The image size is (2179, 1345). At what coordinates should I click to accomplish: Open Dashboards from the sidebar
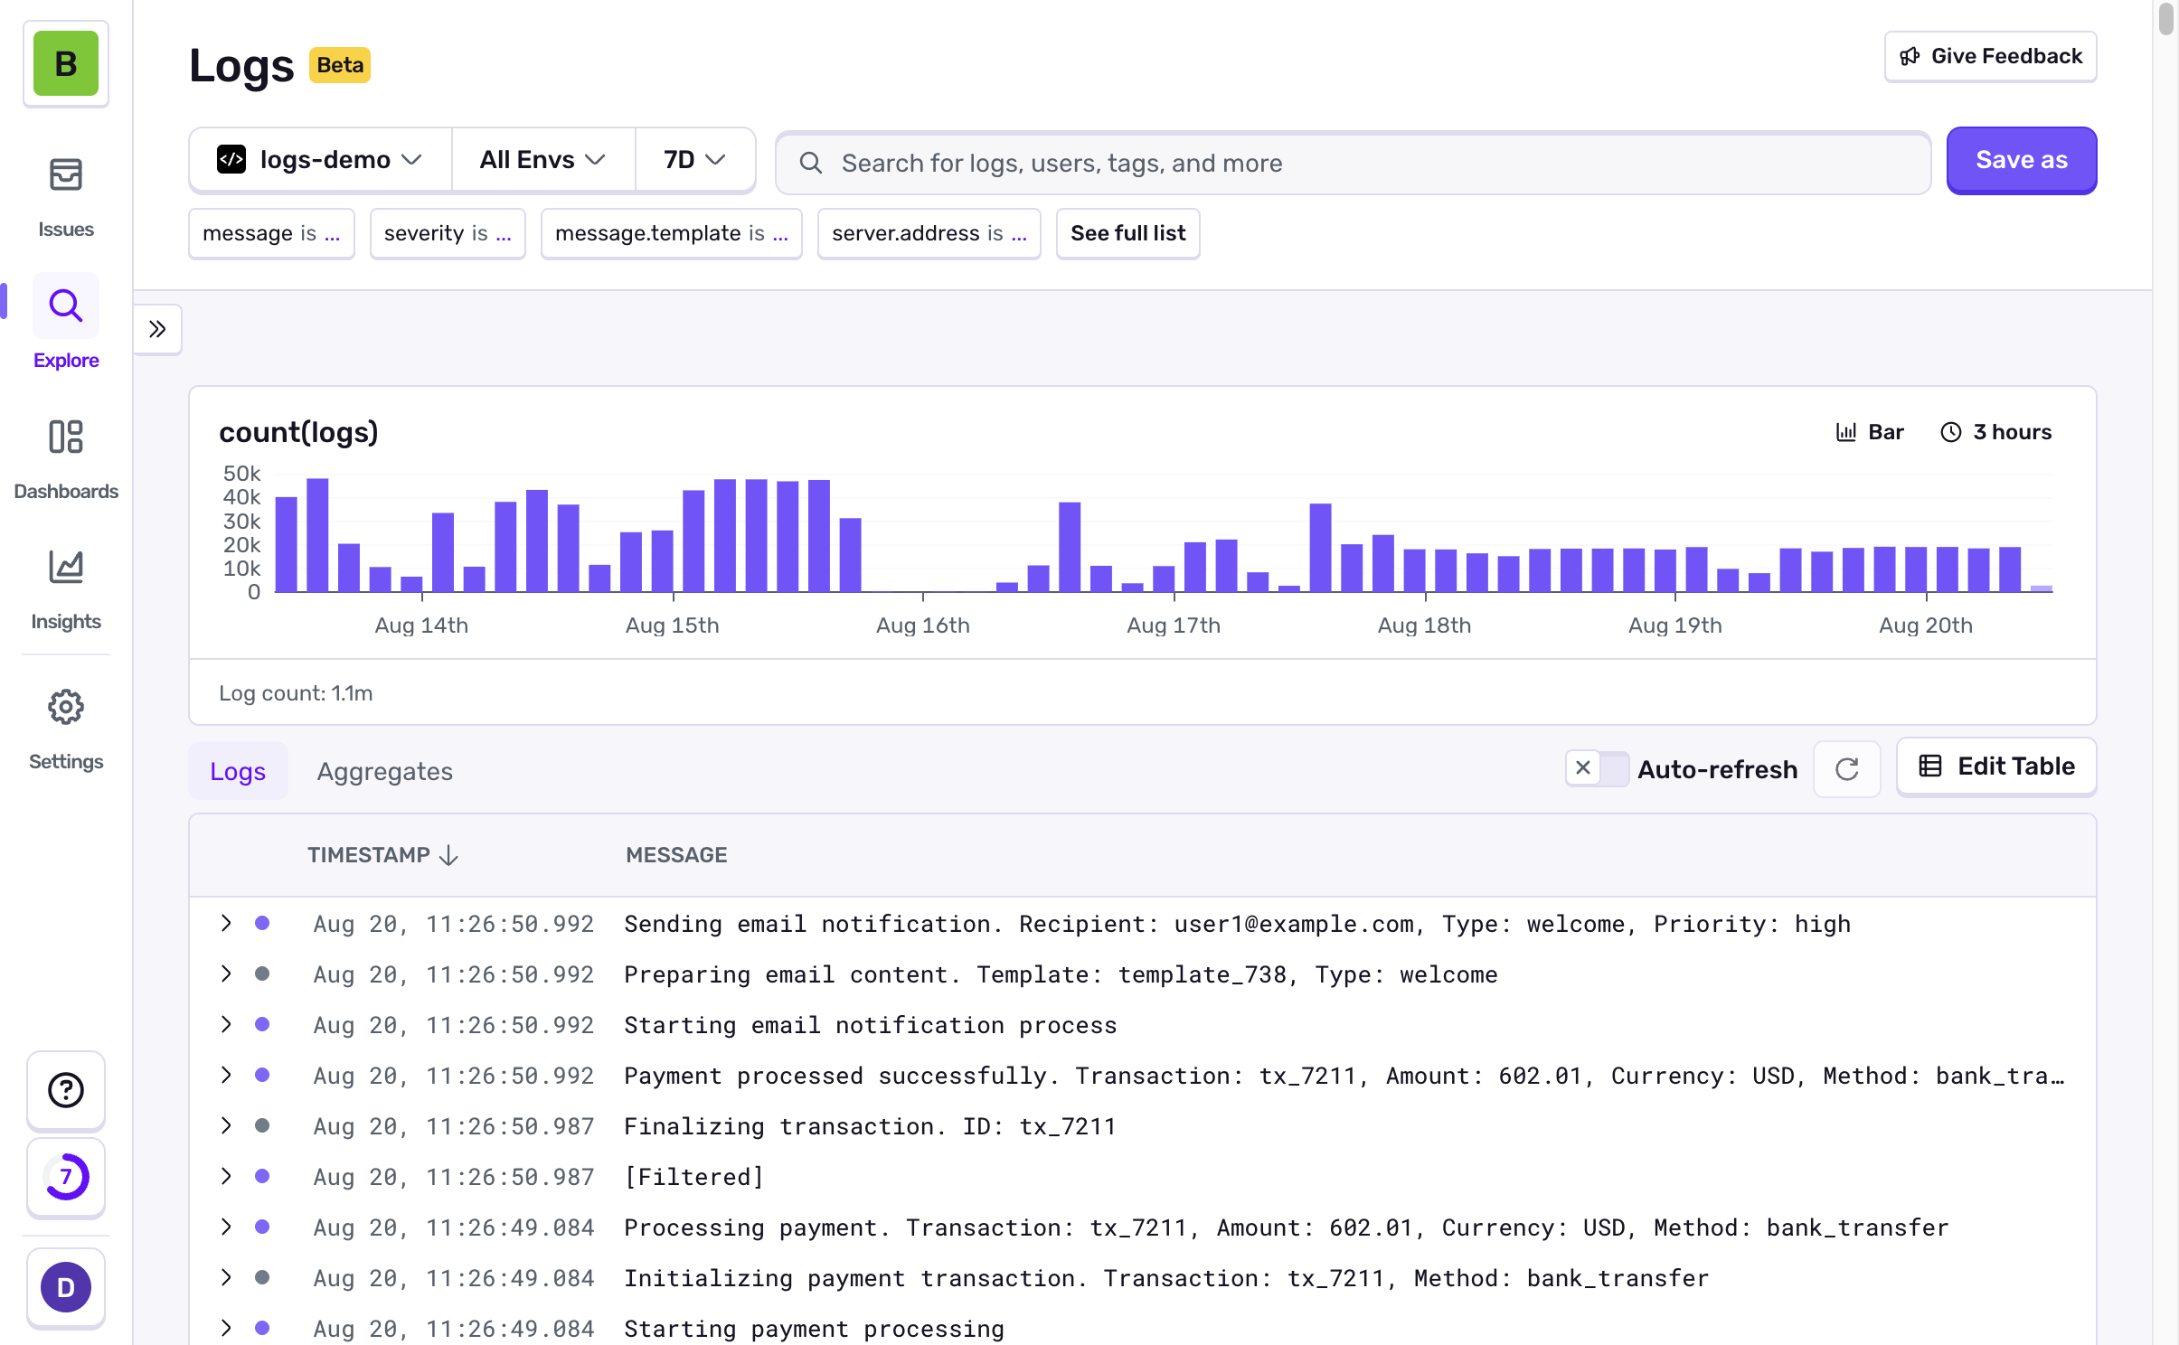pos(65,456)
